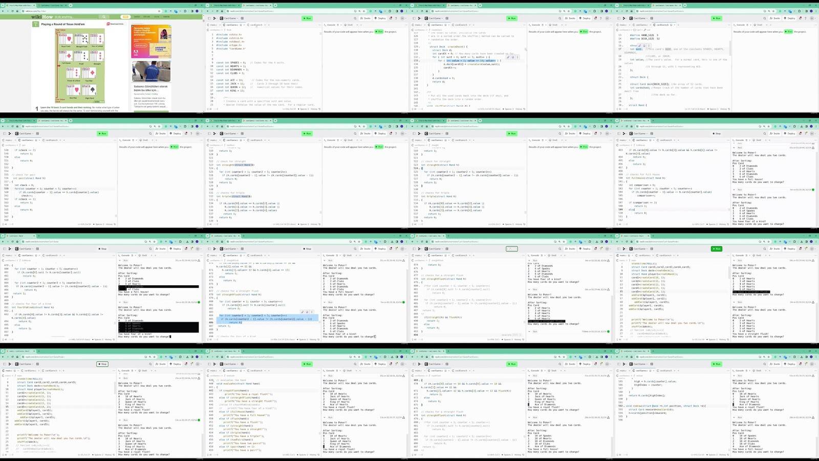819x461 pixels.
Task: Click 'Spaces: 2' in the #include frame status bar
Action: pyautogui.click(x=304, y=109)
